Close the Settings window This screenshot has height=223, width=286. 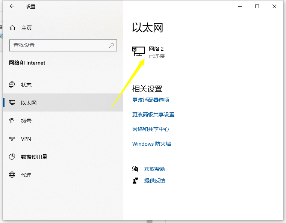pos(274,6)
